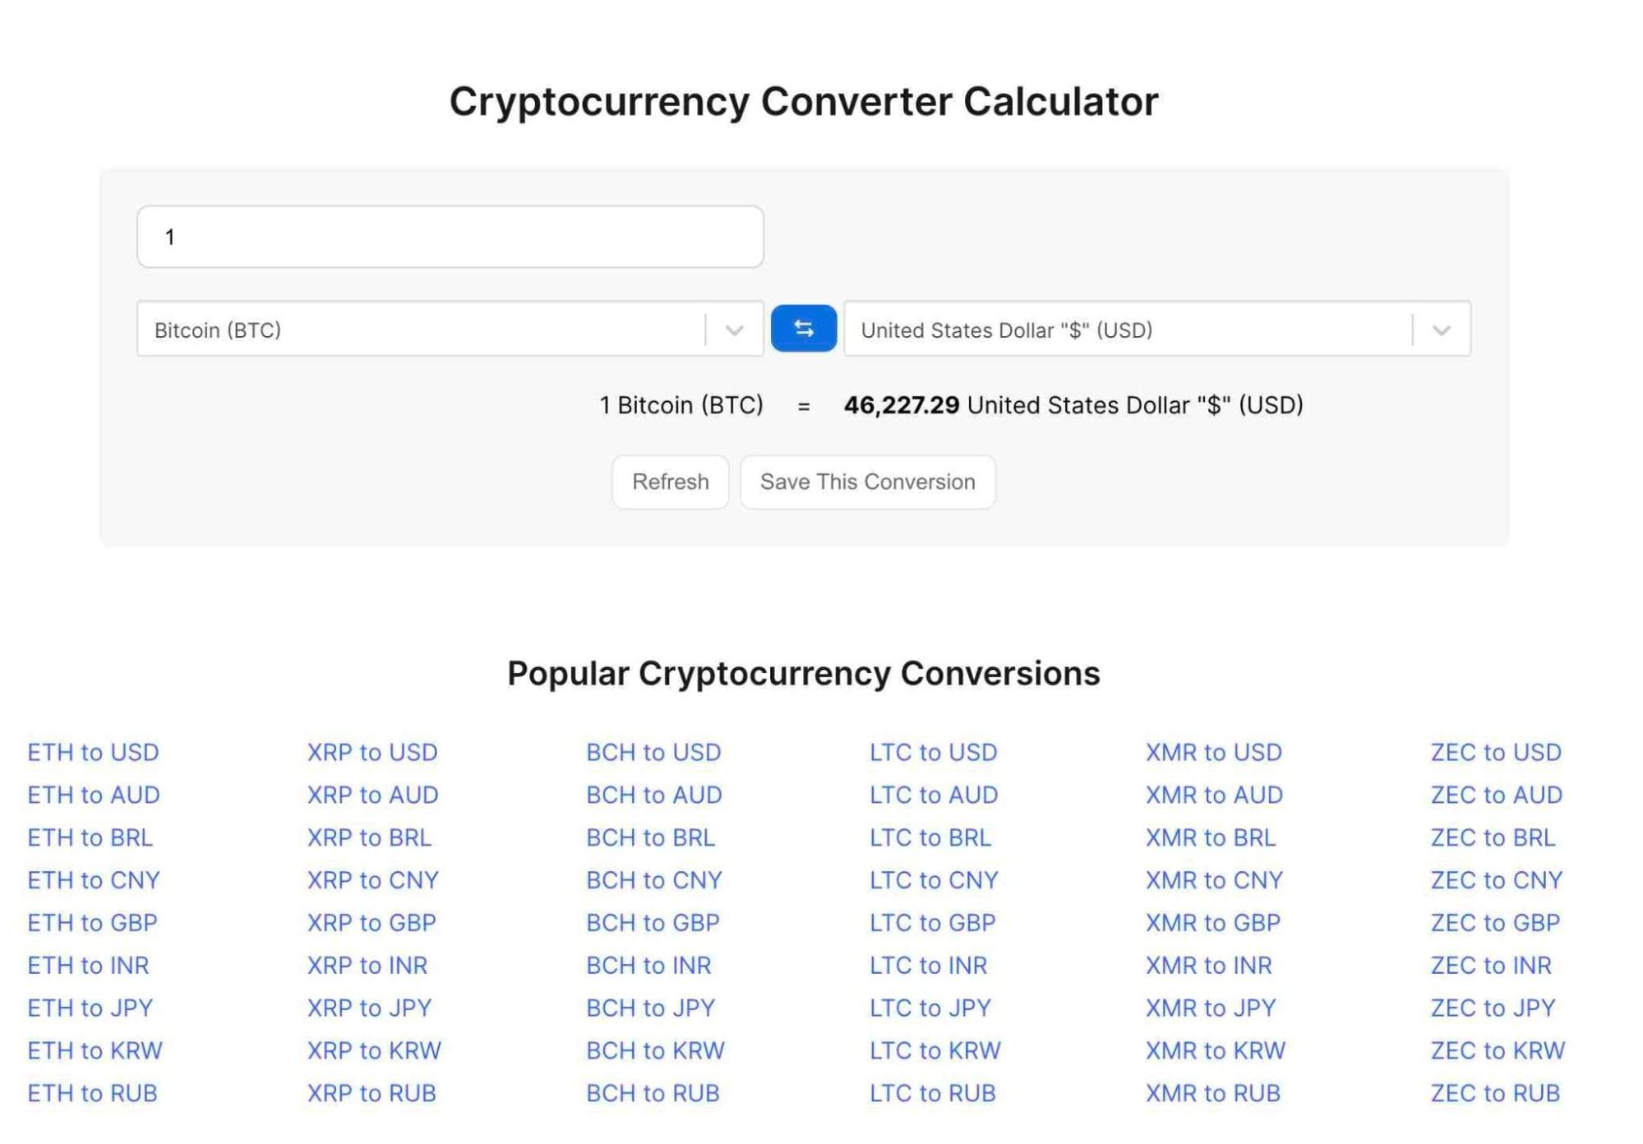Click the USD dropdown arrow
1643x1144 pixels.
(1442, 330)
